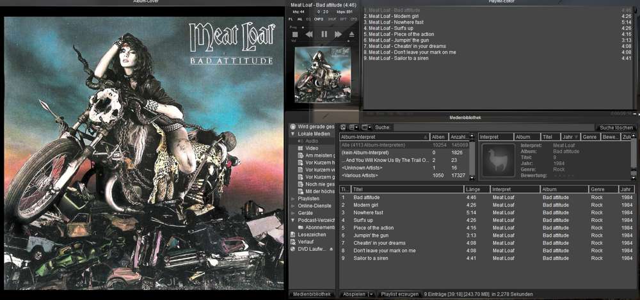This screenshot has height=300, width=640.
Task: Expand the Online-Dienste tree node
Action: pos(293,206)
